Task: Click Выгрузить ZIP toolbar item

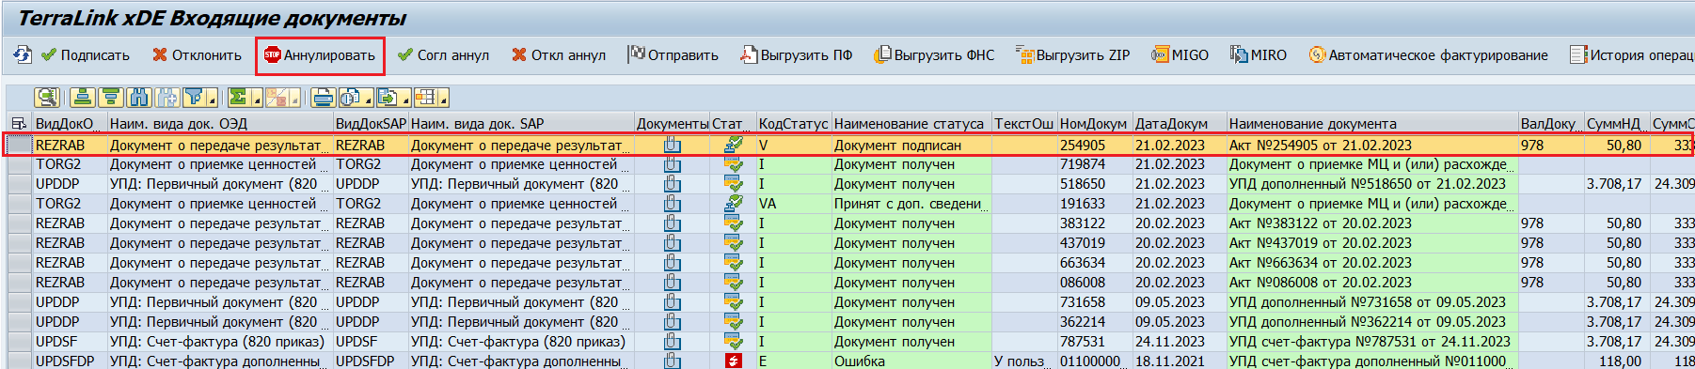Action: [1073, 55]
